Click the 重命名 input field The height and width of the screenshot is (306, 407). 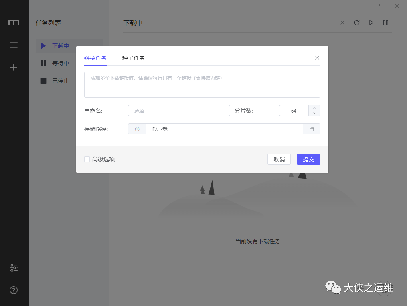pyautogui.click(x=179, y=111)
